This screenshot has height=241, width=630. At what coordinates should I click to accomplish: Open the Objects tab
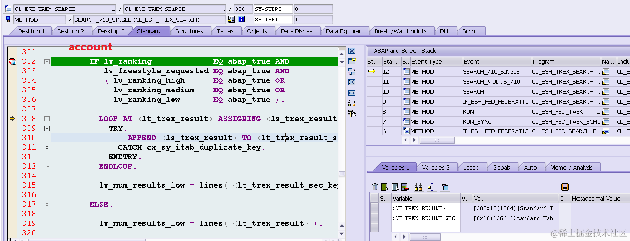[x=257, y=31]
